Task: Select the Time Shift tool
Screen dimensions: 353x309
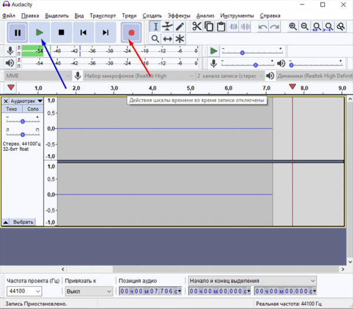Action: click(167, 39)
